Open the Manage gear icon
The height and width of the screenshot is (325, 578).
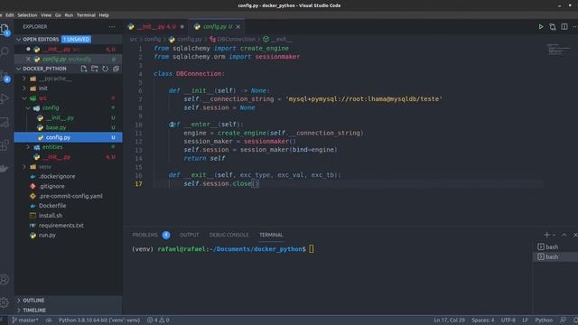click(x=5, y=302)
